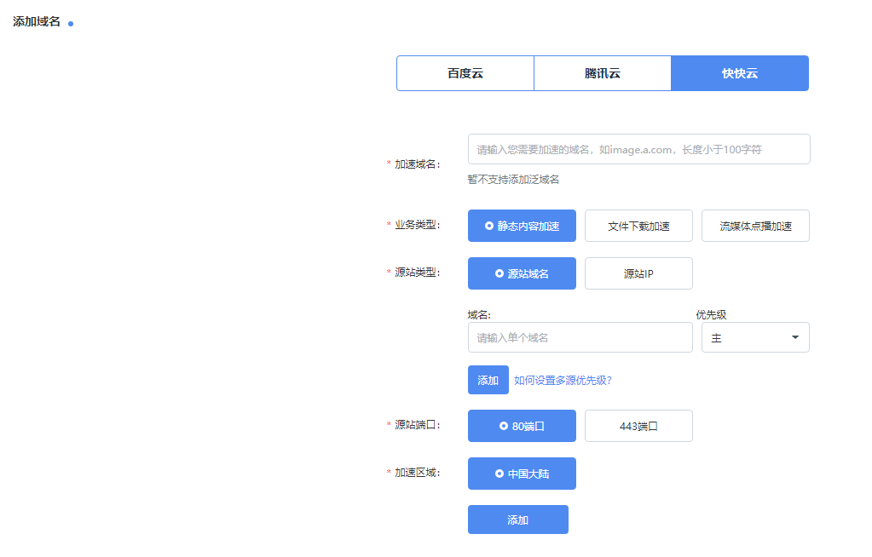
Task: Open the 优先级 dropdown showing 主
Action: tap(754, 338)
